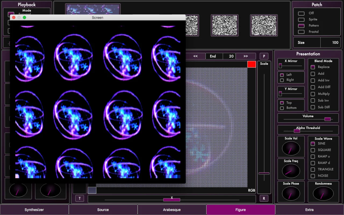Set patch mode to Fractal
The height and width of the screenshot is (215, 344).
301,32
